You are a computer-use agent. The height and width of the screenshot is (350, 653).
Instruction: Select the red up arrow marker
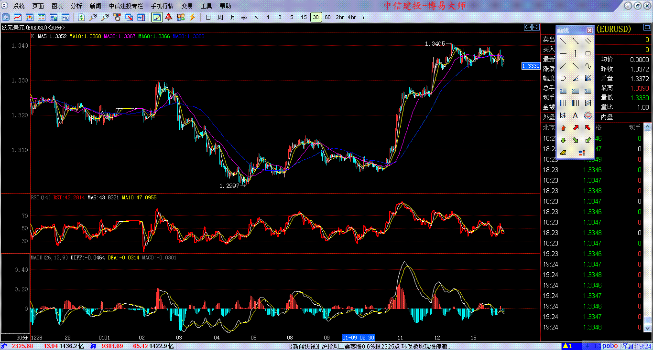coord(563,128)
